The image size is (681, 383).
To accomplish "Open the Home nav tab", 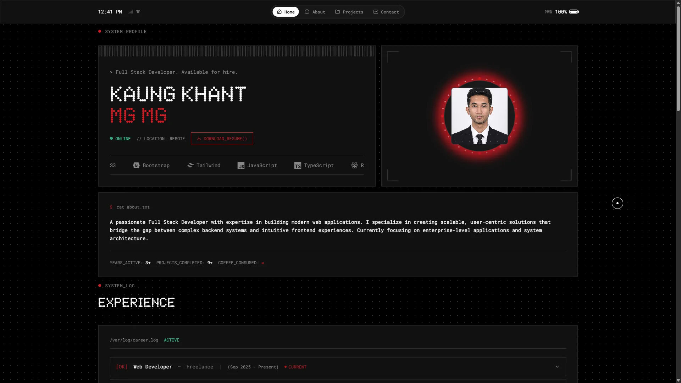I will [286, 12].
